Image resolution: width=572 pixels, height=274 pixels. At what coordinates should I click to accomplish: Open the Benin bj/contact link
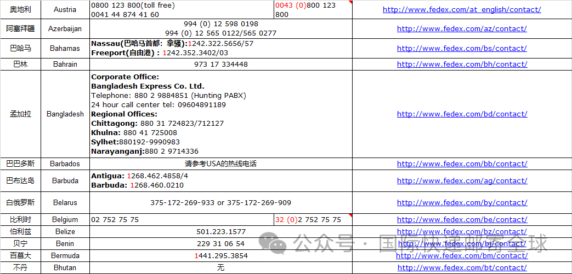[x=462, y=243]
